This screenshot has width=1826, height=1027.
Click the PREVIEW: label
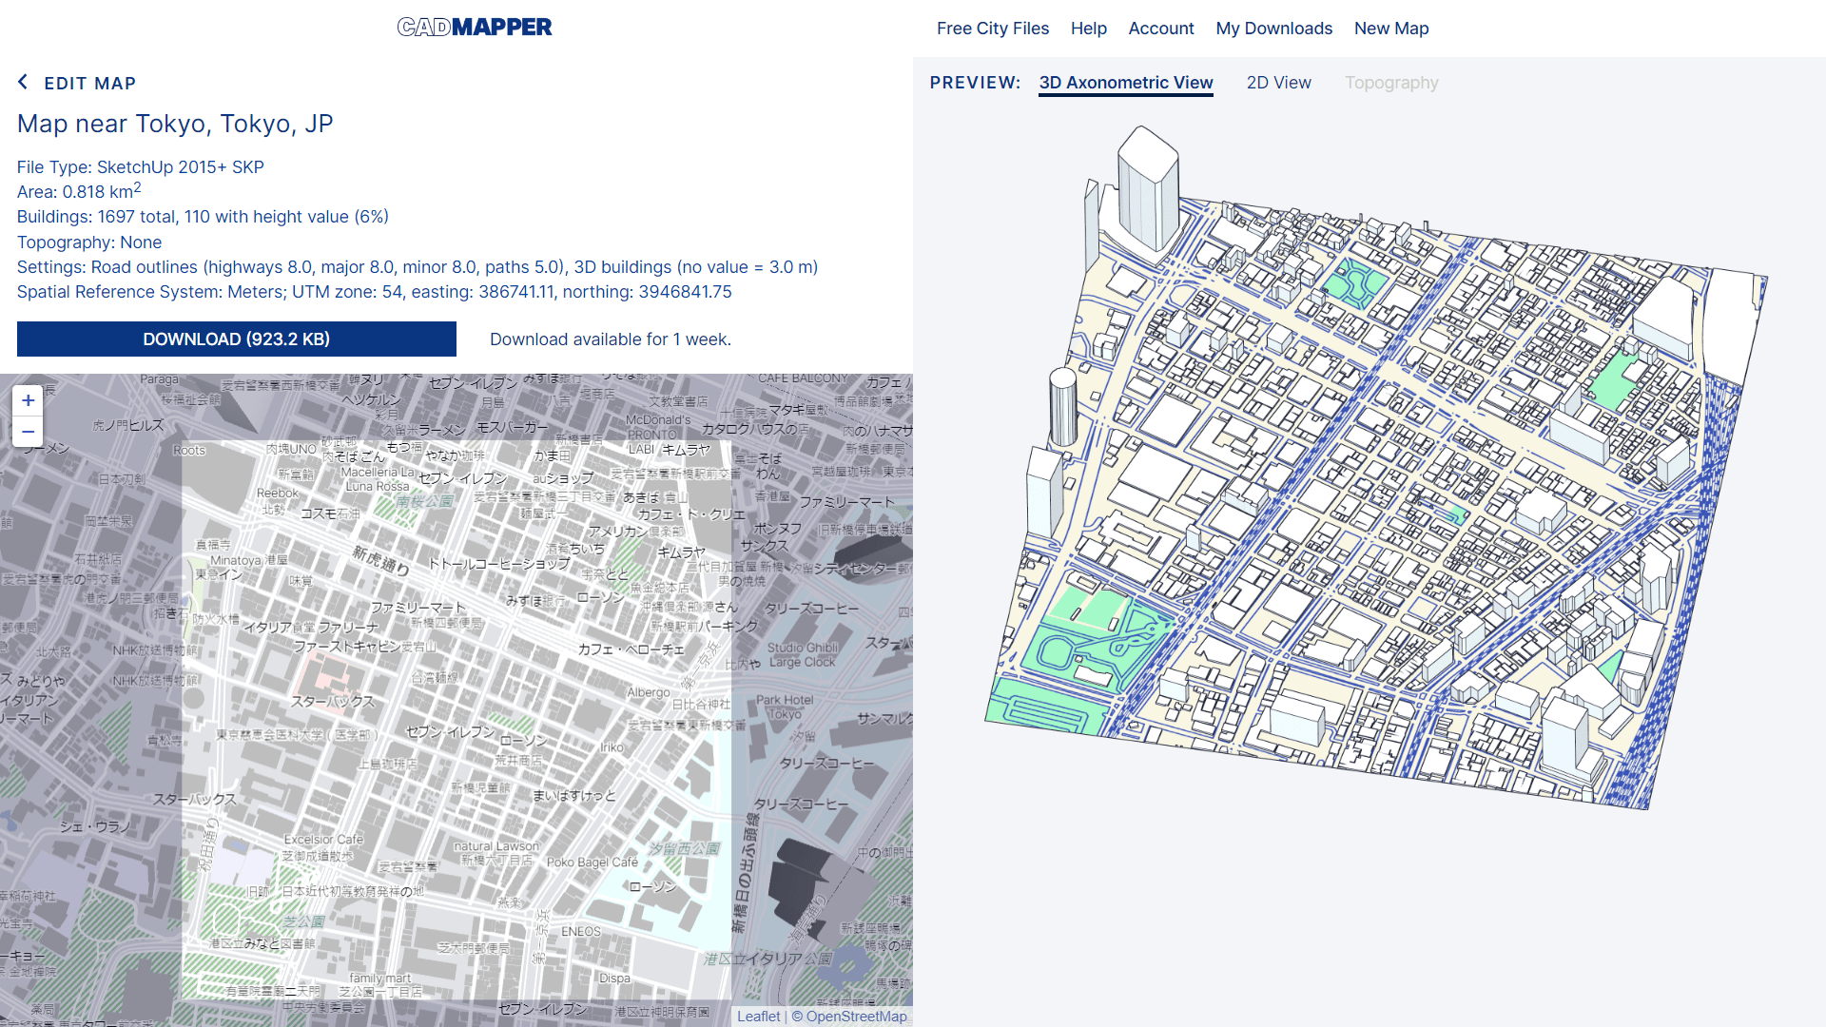pos(974,83)
